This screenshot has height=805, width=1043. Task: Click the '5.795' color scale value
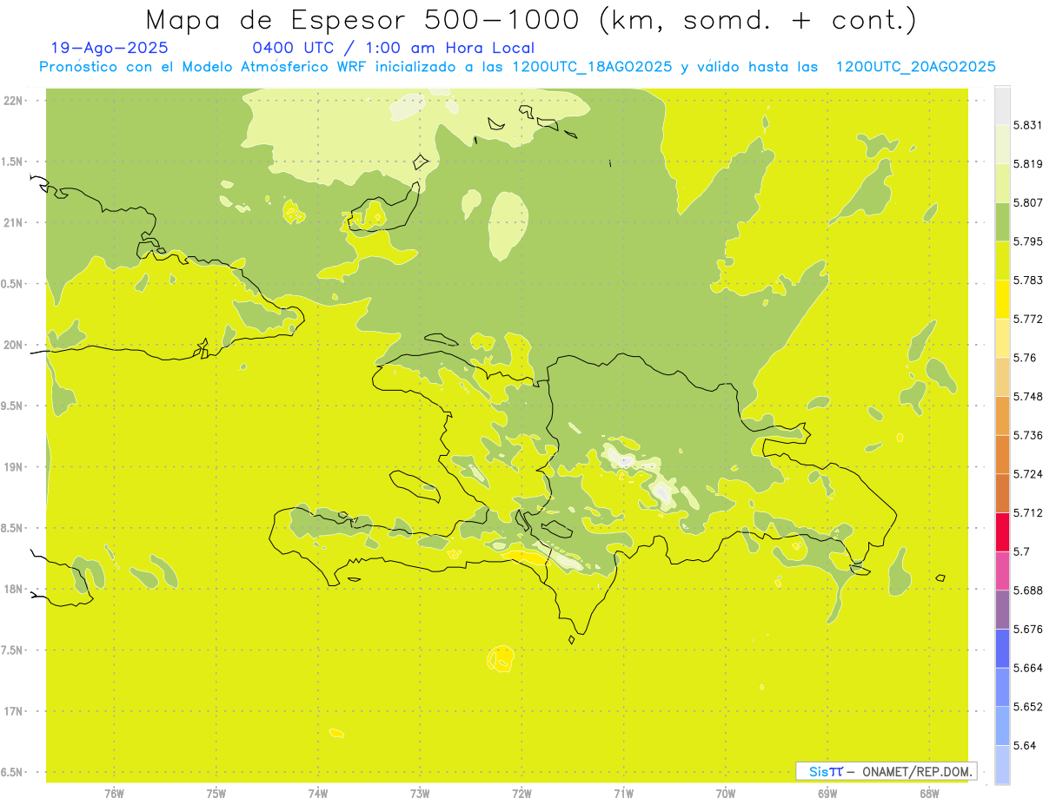pyautogui.click(x=1027, y=241)
